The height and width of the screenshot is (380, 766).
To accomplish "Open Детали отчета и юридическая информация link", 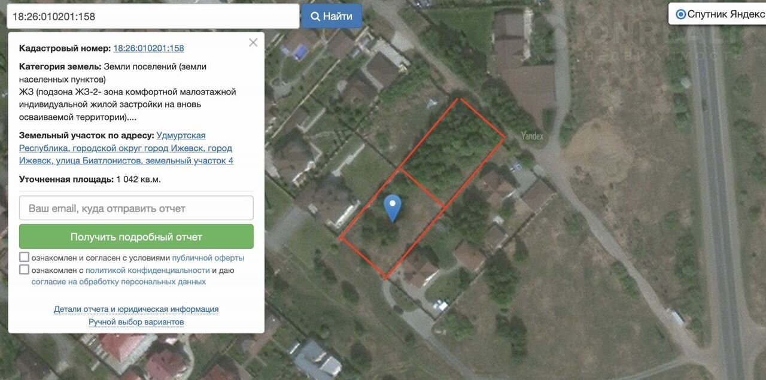I will 136,309.
